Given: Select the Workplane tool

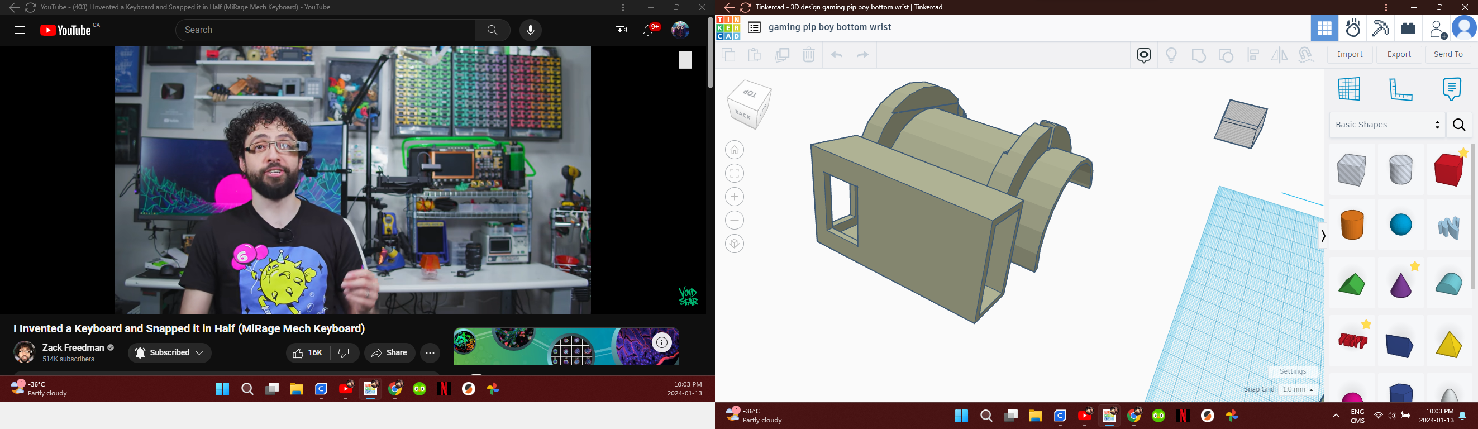Looking at the screenshot, I should point(1349,89).
